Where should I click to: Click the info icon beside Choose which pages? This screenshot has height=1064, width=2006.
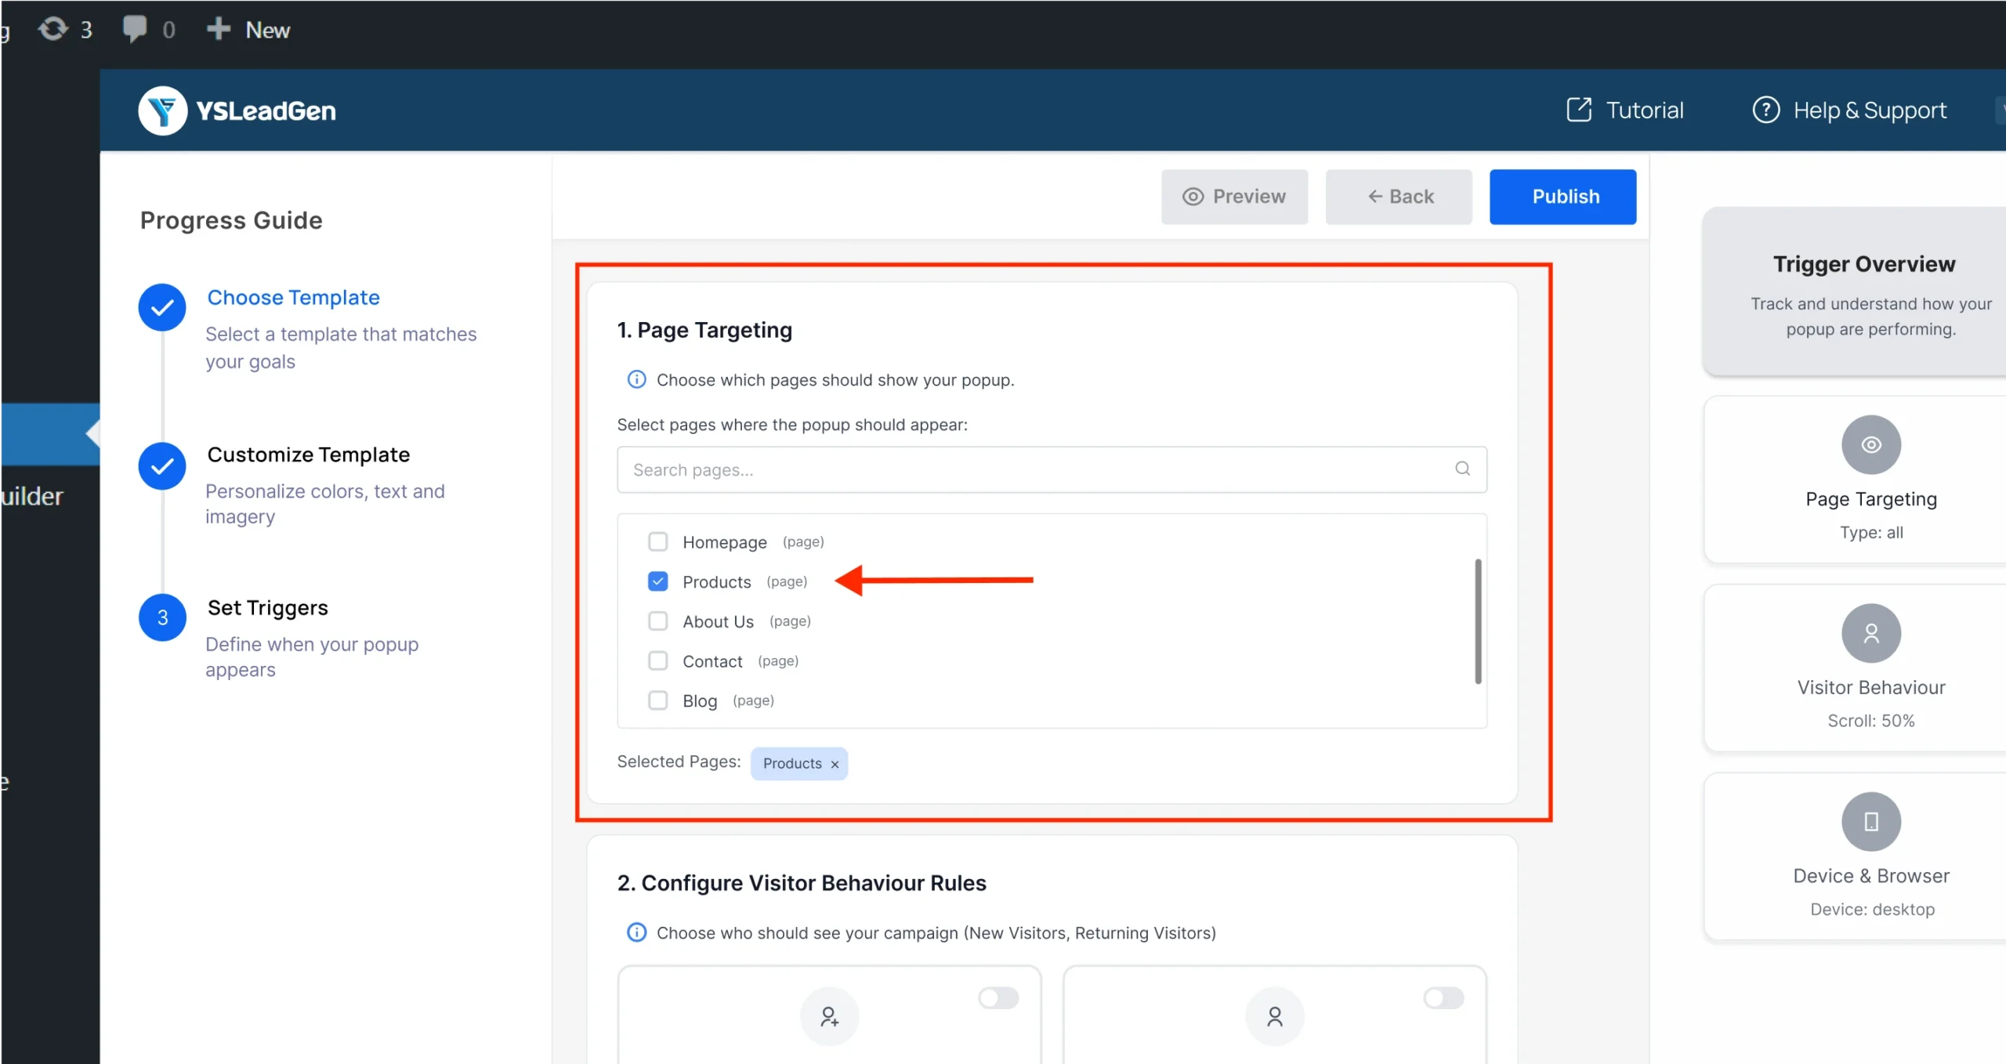click(x=636, y=380)
